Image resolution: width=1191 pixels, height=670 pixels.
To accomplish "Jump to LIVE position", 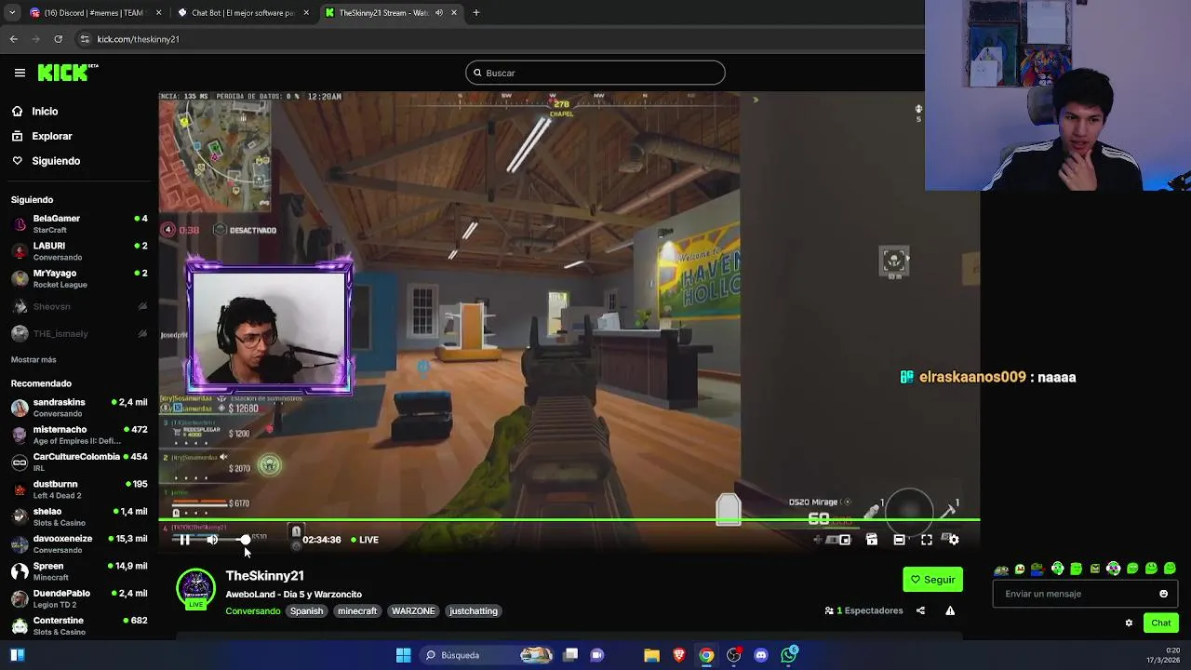I will pyautogui.click(x=365, y=540).
